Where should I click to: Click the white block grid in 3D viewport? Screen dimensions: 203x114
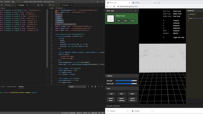(x=162, y=58)
